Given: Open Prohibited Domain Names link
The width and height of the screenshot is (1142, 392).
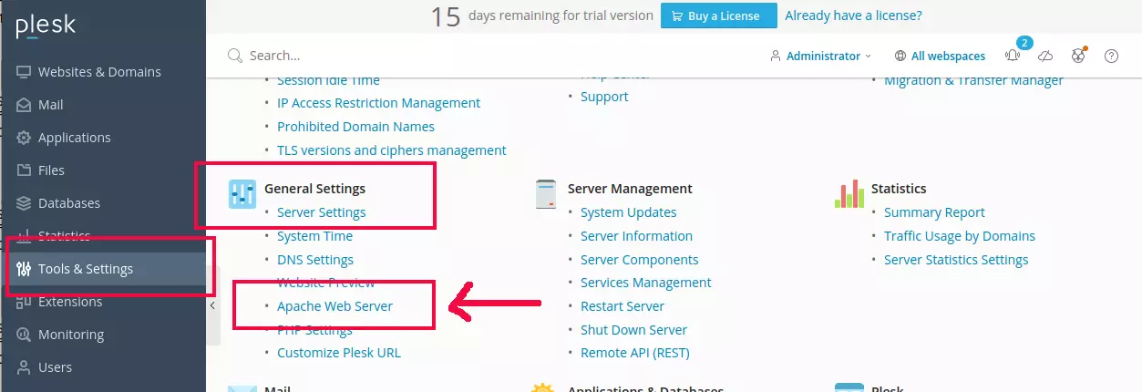Looking at the screenshot, I should click(x=355, y=127).
